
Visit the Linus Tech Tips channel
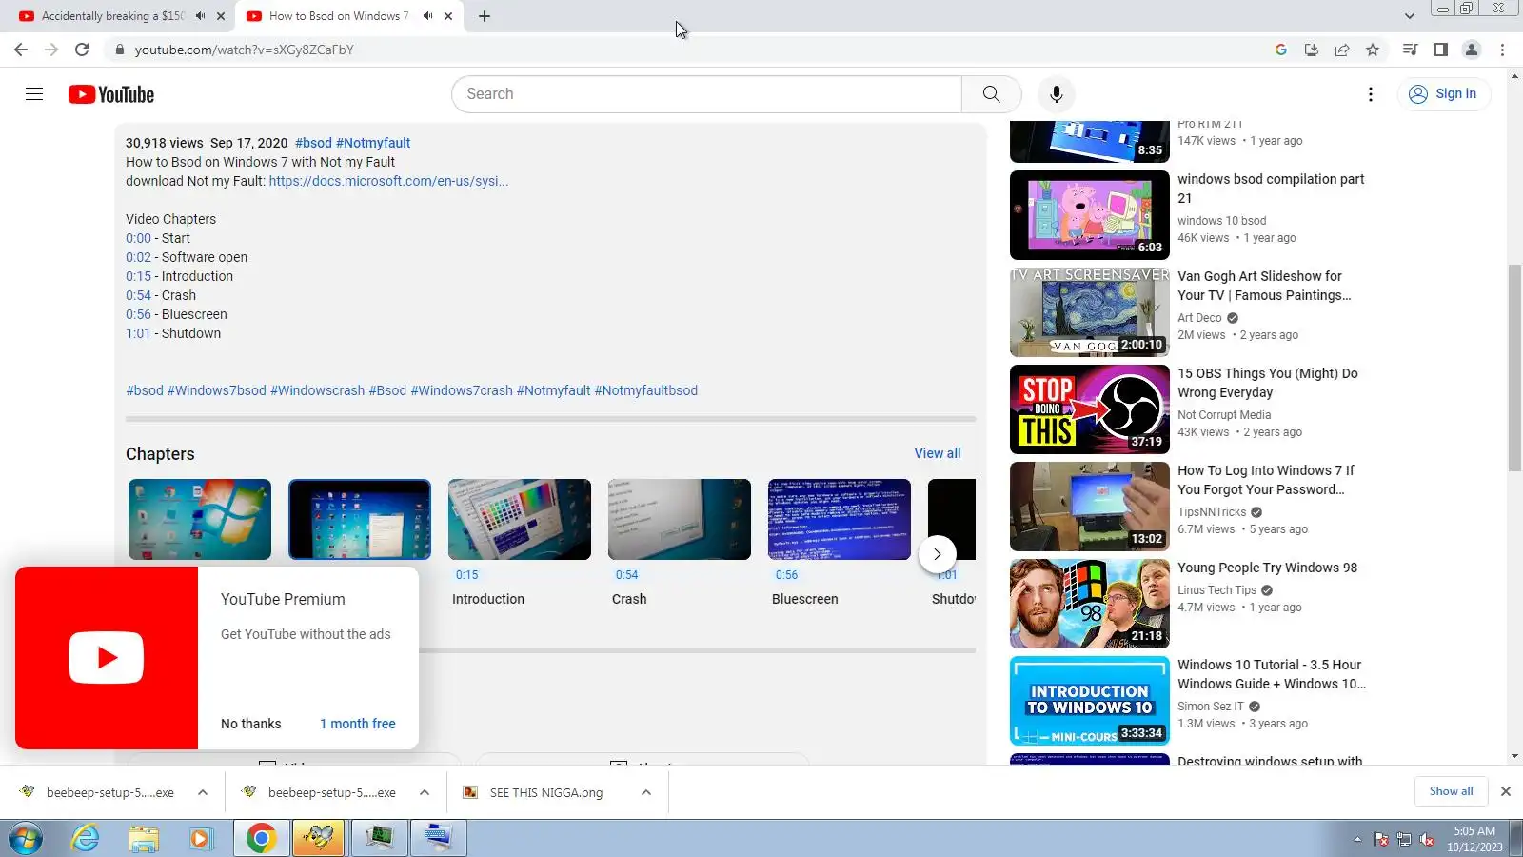point(1216,590)
